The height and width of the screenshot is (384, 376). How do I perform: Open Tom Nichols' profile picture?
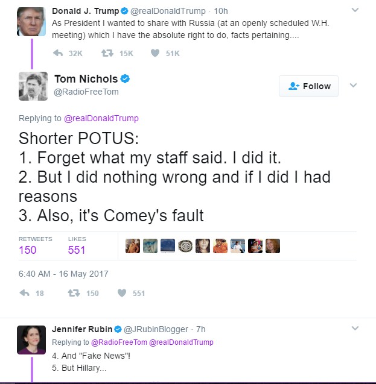[x=33, y=86]
